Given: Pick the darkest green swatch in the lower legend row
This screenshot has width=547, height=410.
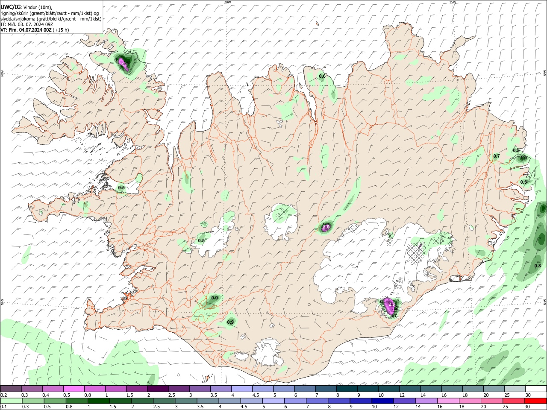Looking at the screenshot, I should point(99,401).
